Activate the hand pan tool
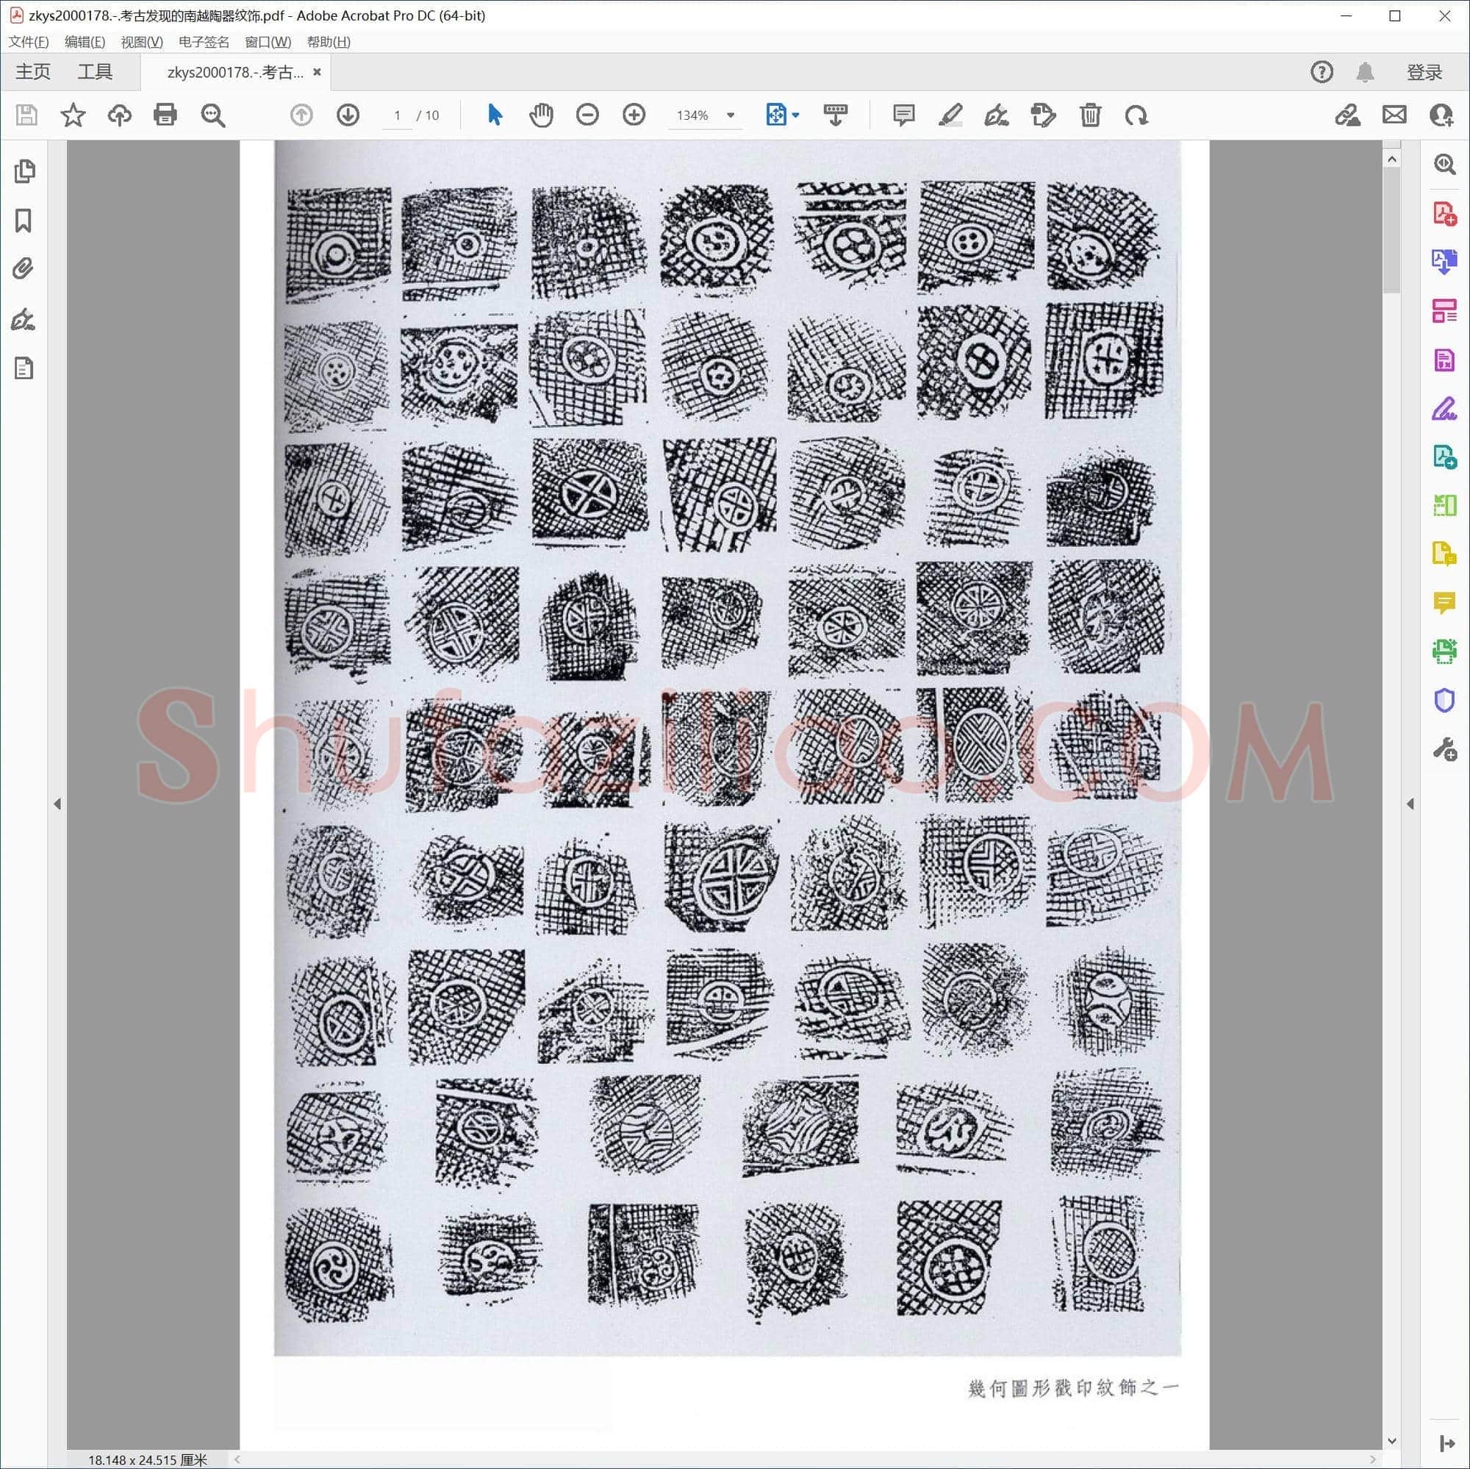The width and height of the screenshot is (1470, 1469). click(541, 115)
